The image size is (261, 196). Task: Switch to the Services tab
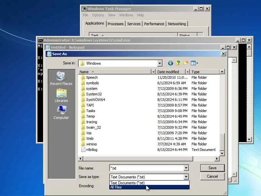coord(134,24)
